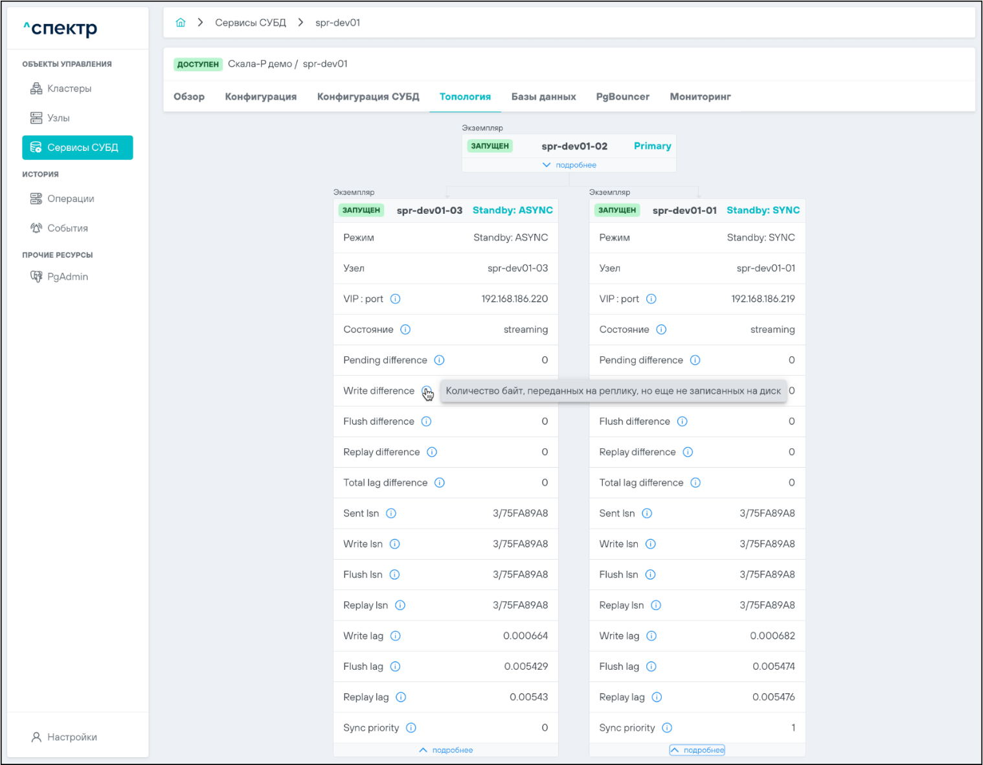The height and width of the screenshot is (765, 983).
Task: Click the home icon in breadcrumb
Action: tap(181, 23)
